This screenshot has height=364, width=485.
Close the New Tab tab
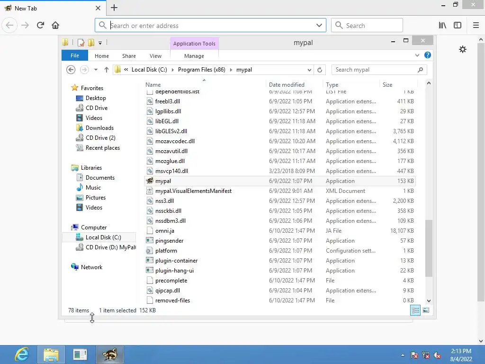tap(98, 8)
